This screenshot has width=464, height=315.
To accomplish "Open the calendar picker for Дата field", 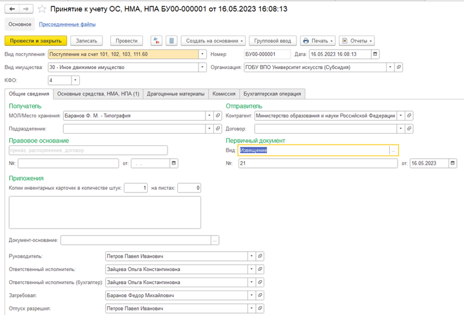I will tap(375, 54).
